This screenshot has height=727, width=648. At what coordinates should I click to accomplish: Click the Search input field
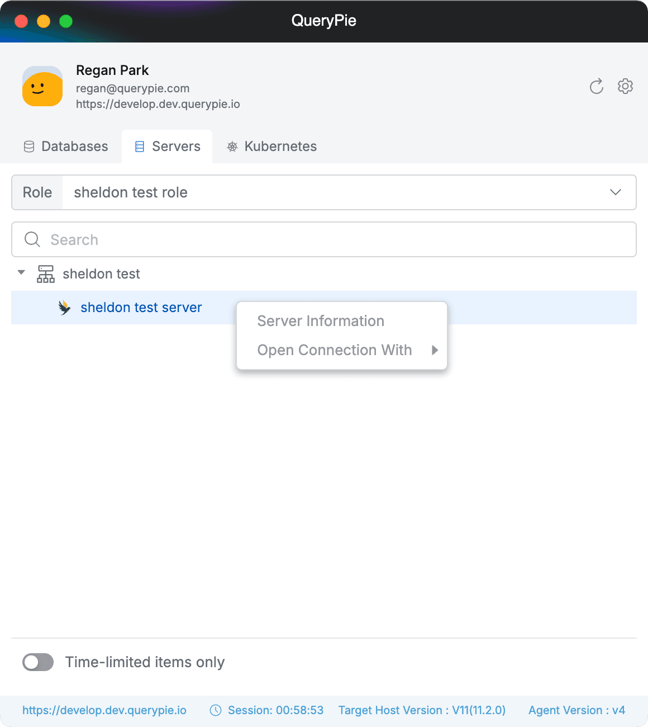tap(335, 240)
